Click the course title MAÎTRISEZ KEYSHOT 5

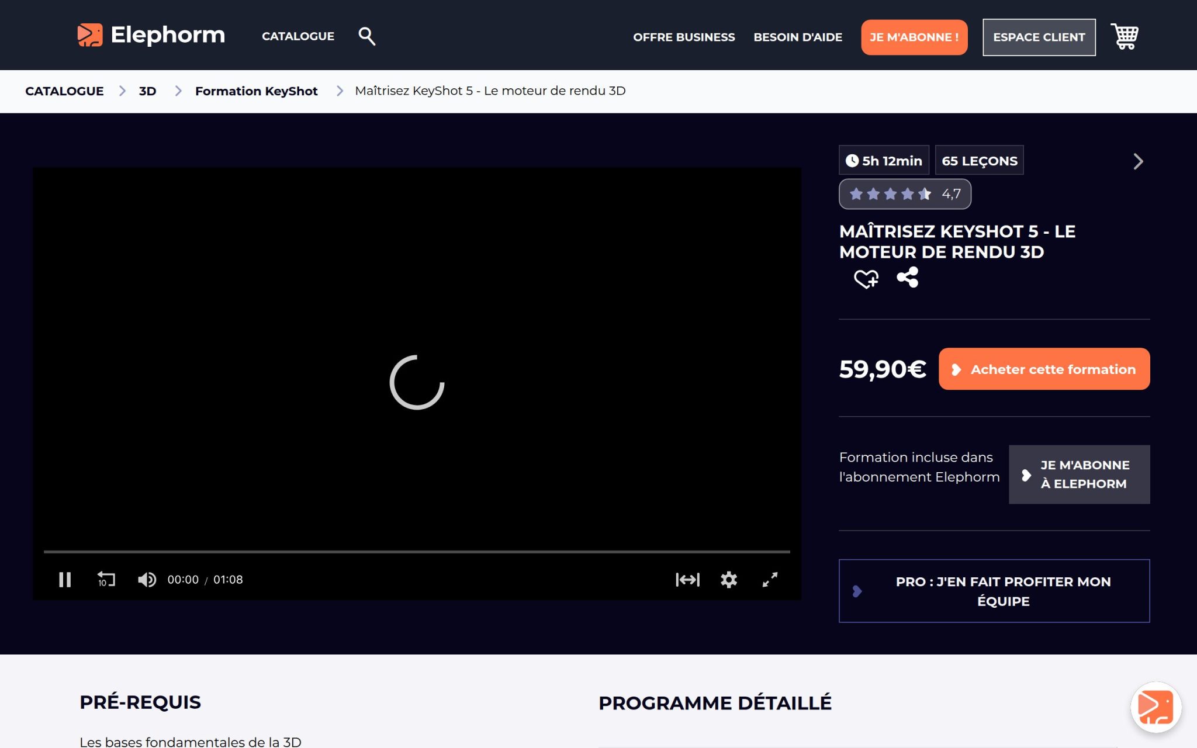(x=957, y=241)
